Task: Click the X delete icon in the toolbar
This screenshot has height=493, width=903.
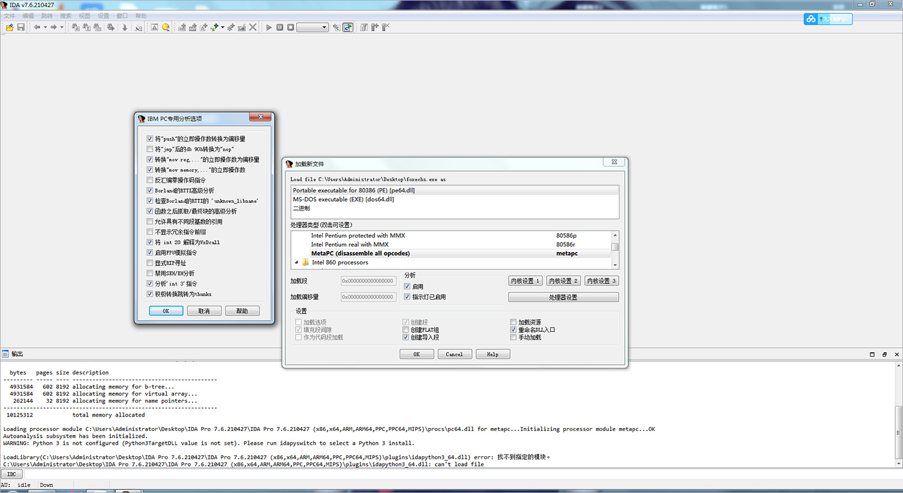Action: click(253, 27)
